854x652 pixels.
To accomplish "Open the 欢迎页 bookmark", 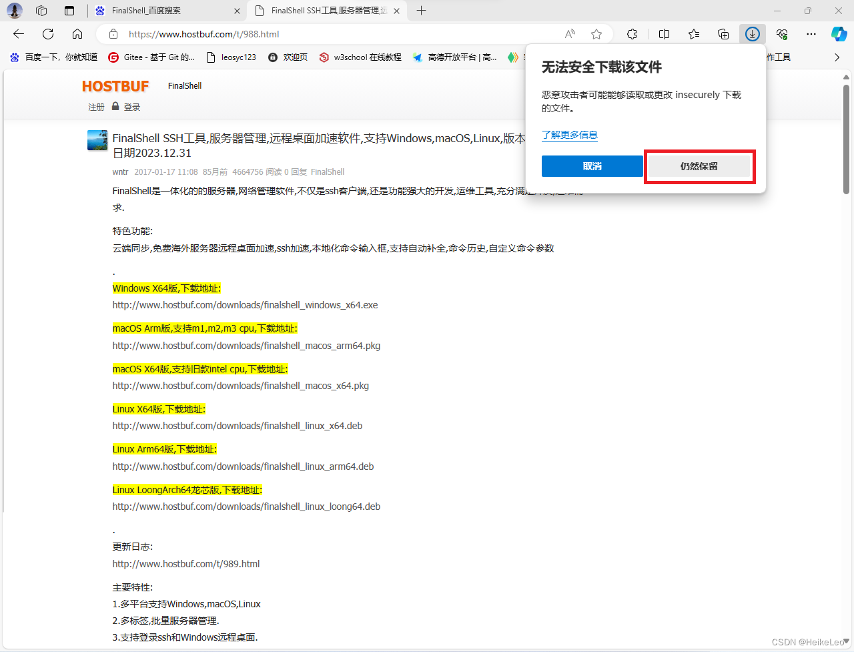I will pos(288,57).
